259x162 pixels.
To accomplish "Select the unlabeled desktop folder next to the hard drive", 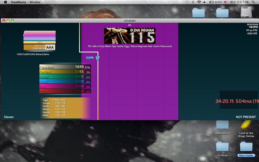I will pyautogui.click(x=222, y=13).
